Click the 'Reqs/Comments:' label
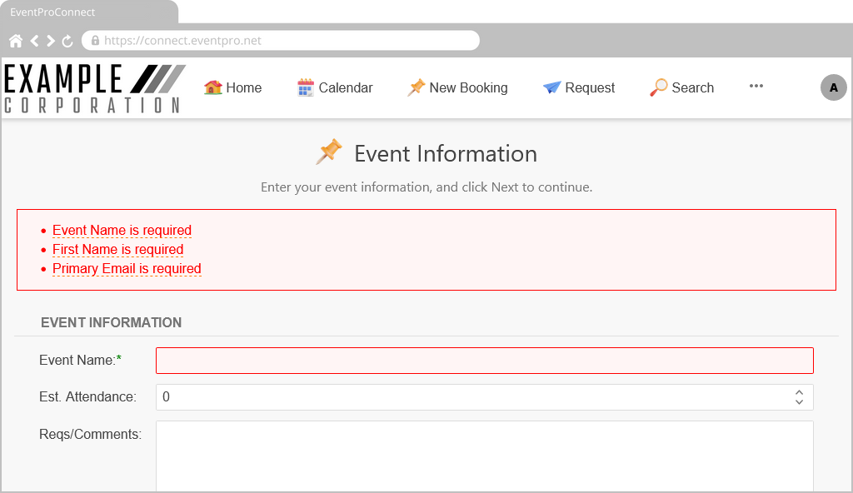853x493 pixels. click(x=90, y=434)
